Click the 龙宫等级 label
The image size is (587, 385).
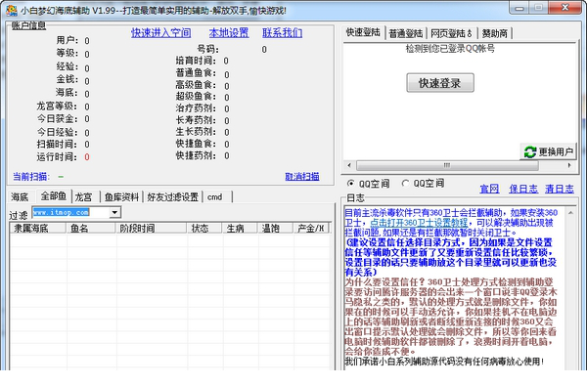click(x=57, y=107)
